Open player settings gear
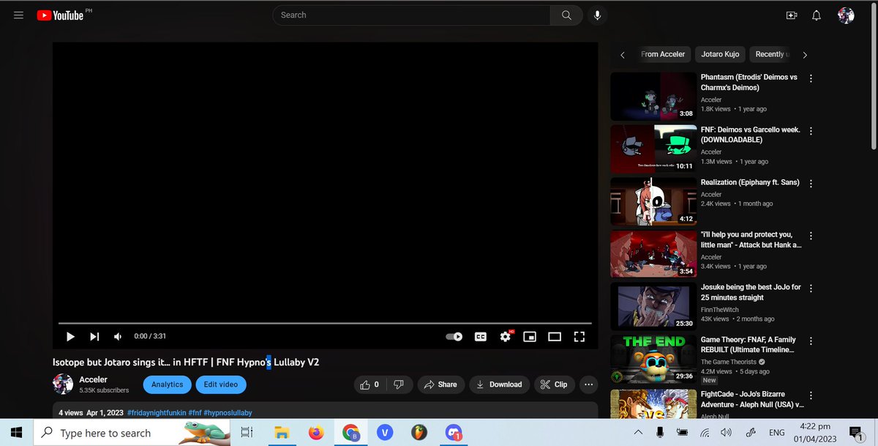Image resolution: width=878 pixels, height=446 pixels. 506,336
